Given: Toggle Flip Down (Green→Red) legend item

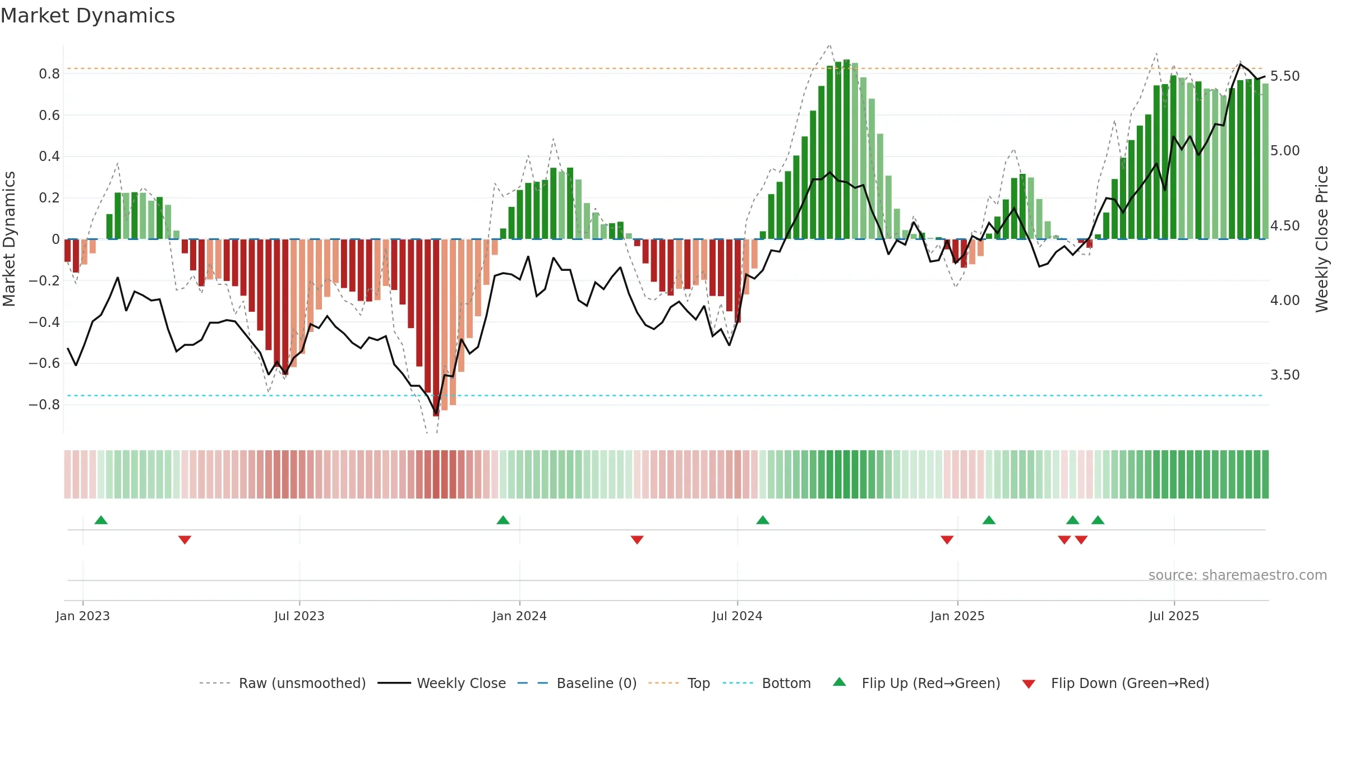Looking at the screenshot, I should (x=1115, y=683).
